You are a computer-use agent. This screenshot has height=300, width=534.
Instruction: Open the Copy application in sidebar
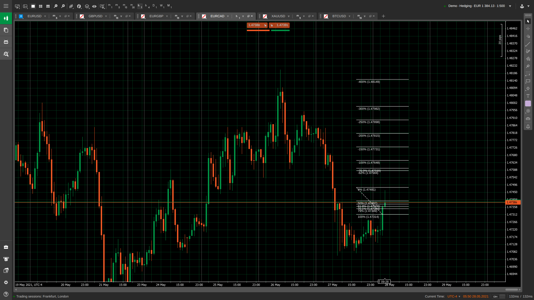pyautogui.click(x=6, y=30)
